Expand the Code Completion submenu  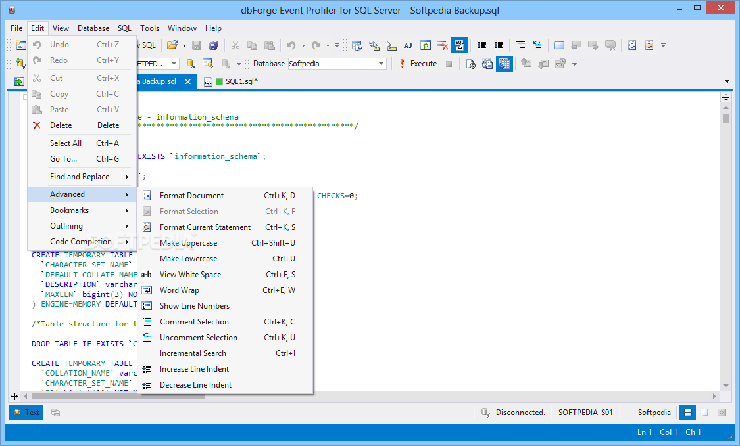click(82, 242)
